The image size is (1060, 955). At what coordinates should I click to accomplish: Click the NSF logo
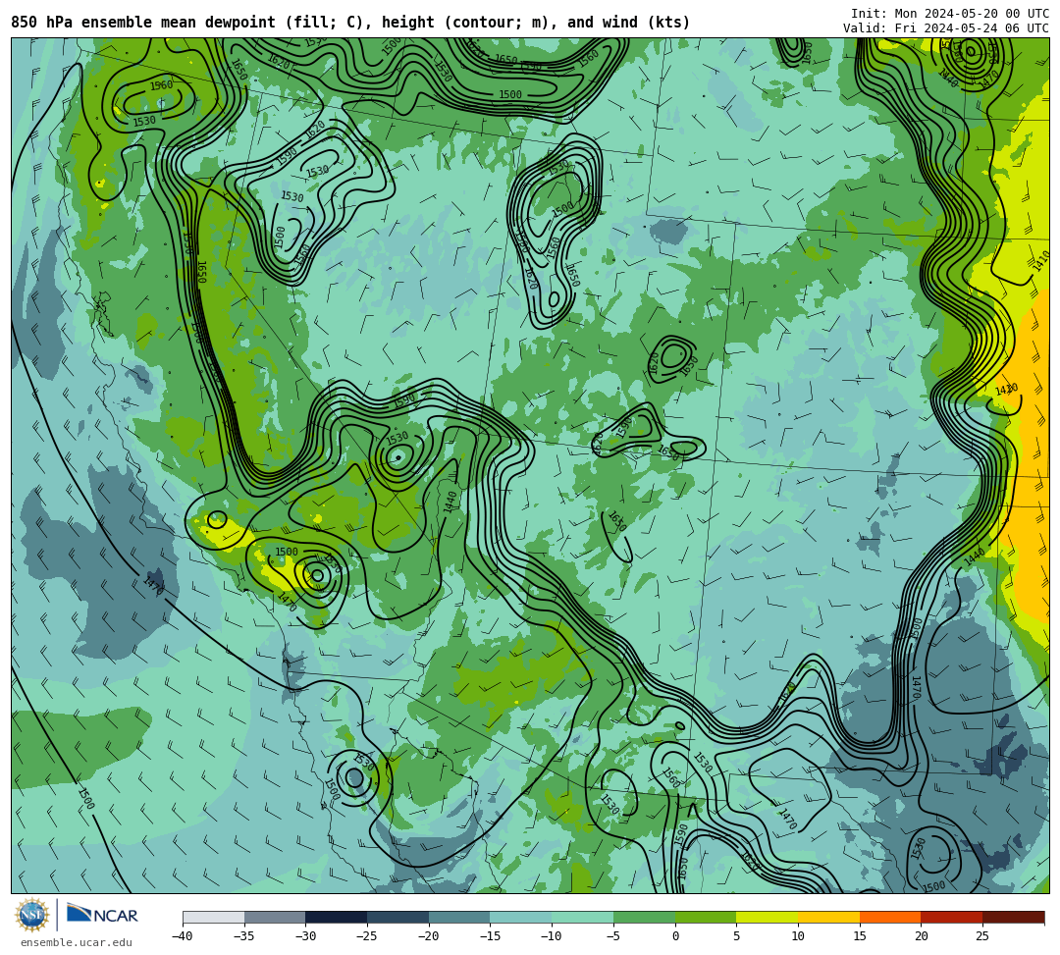31,916
